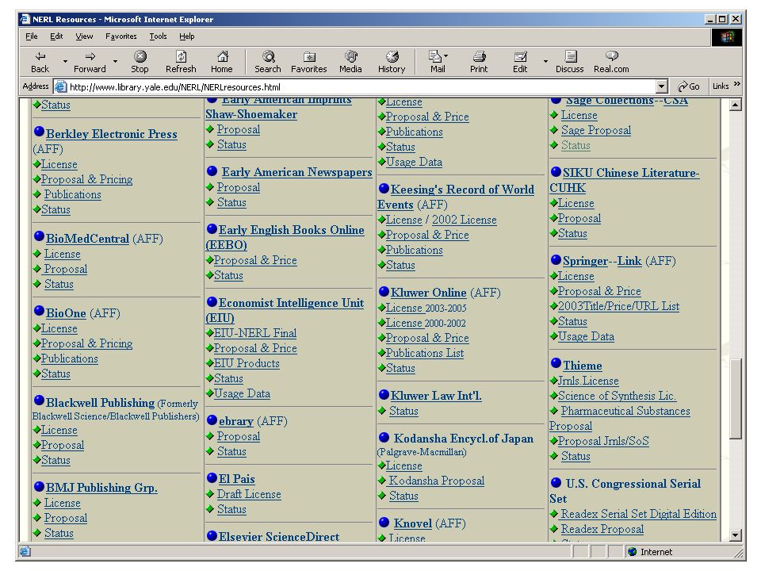Viewport: 761px width, 571px height.
Task: Click the Edit toolbar button
Action: pos(520,62)
